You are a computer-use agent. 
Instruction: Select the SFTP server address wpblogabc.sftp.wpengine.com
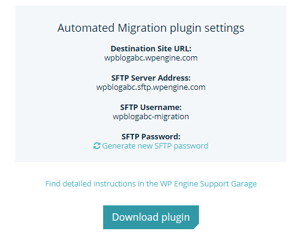coord(151,87)
